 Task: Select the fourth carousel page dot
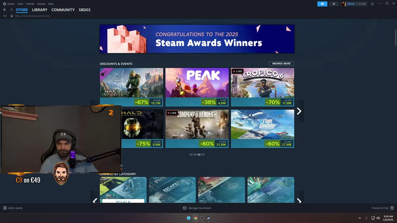[x=203, y=155]
